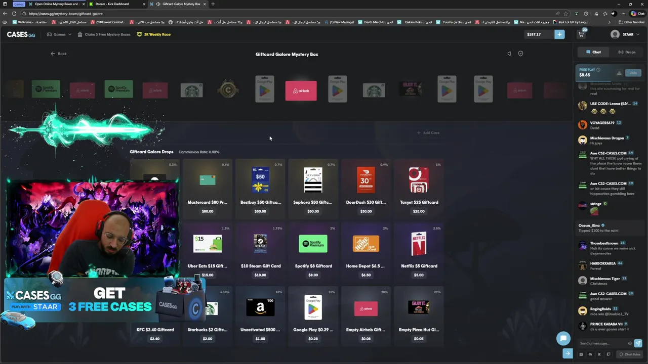
Task: Click Mischievous Dragon's username in chat
Action: [607, 138]
